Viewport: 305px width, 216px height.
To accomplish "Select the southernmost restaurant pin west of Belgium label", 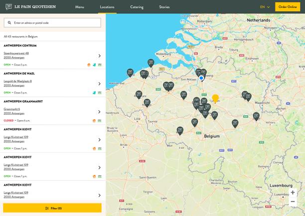I will click(x=180, y=131).
